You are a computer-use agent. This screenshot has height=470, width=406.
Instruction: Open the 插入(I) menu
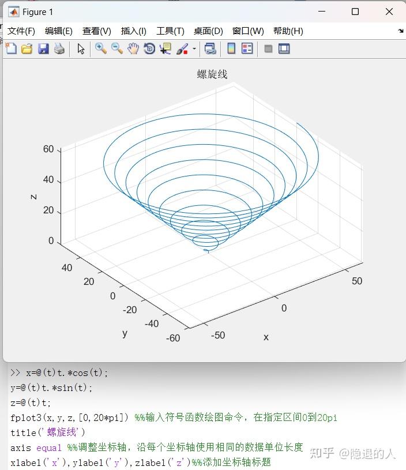coord(133,31)
